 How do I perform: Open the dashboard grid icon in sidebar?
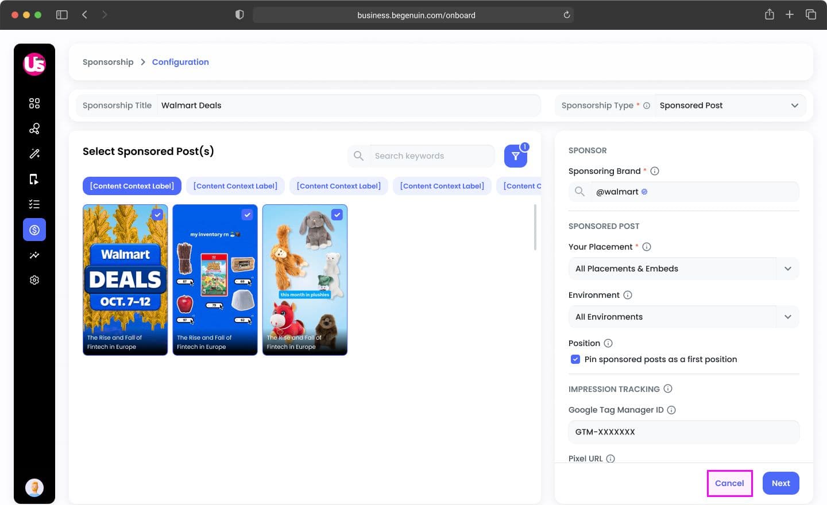point(34,103)
